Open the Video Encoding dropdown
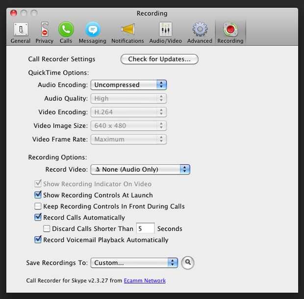304x299 pixels. [128, 112]
